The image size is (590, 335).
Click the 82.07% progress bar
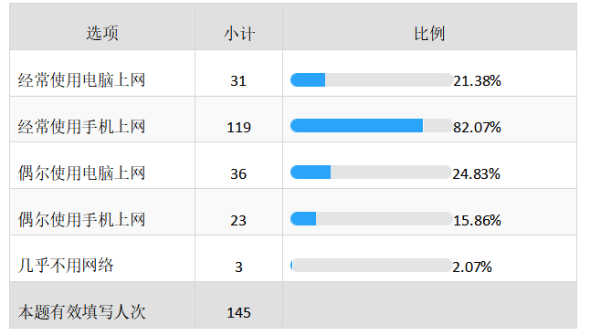pos(371,126)
